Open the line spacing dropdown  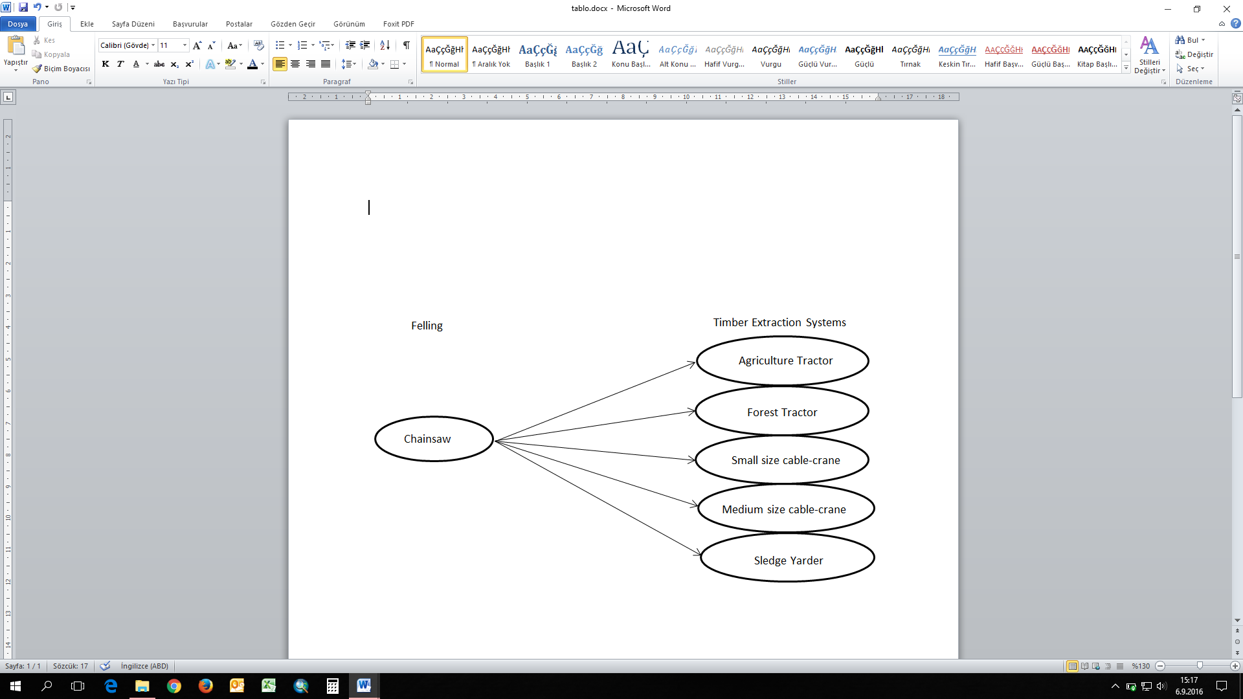tap(349, 64)
